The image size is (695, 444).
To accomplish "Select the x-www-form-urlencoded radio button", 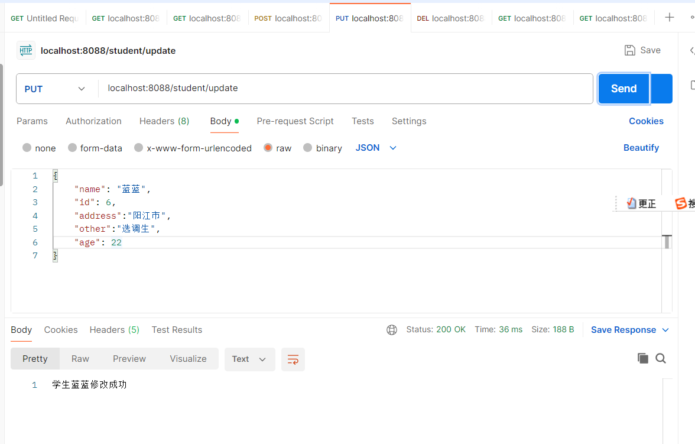I will click(139, 148).
